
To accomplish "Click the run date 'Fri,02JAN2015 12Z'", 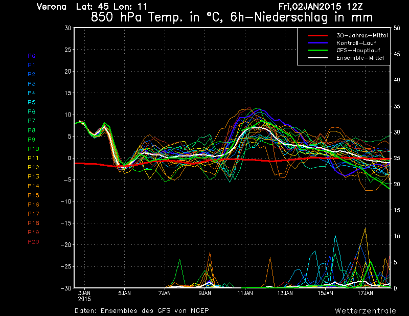I will click(321, 7).
